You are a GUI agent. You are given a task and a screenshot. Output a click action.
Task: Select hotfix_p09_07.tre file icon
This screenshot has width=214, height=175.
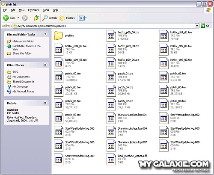[x=163, y=63]
